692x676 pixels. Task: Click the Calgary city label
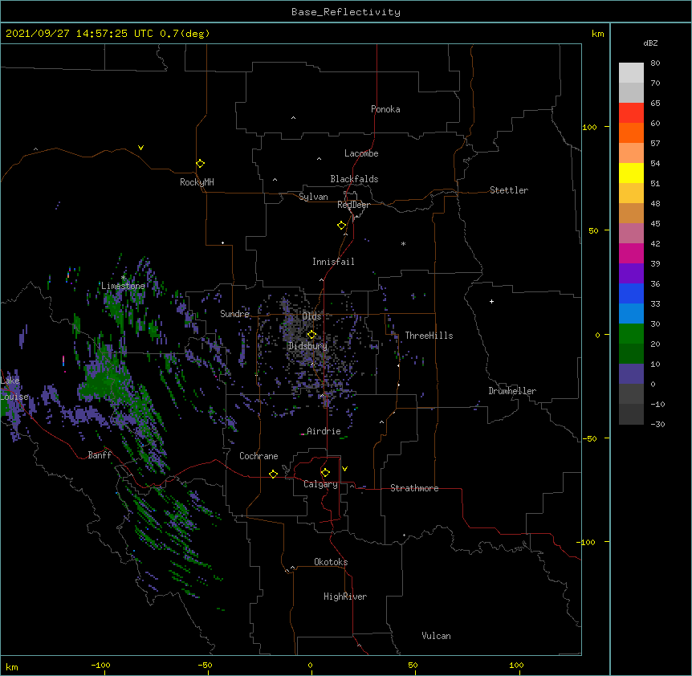pyautogui.click(x=320, y=484)
